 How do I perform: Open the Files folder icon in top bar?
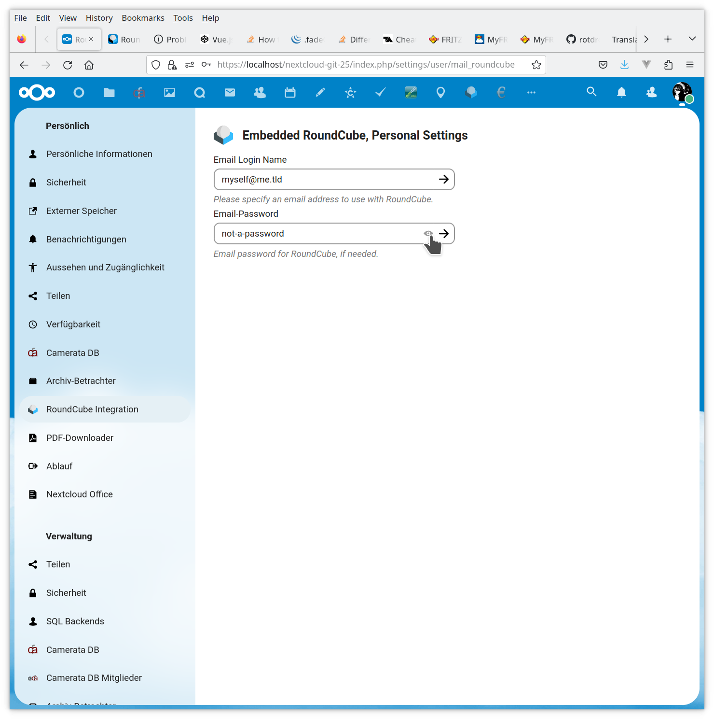tap(109, 92)
